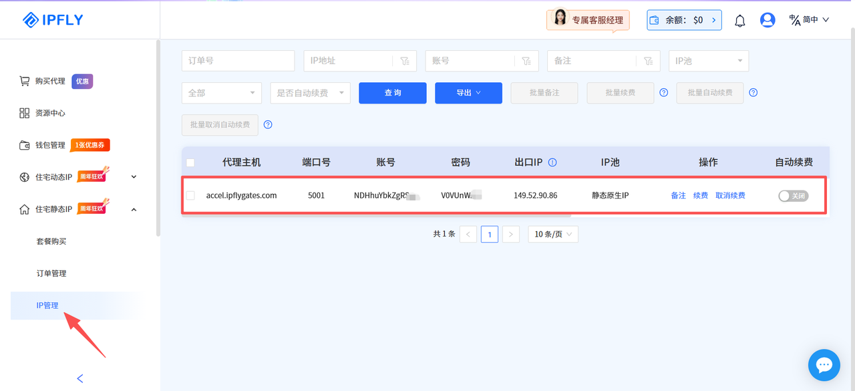Click the 静态原生IP pool cell
The height and width of the screenshot is (391, 855).
tap(611, 196)
